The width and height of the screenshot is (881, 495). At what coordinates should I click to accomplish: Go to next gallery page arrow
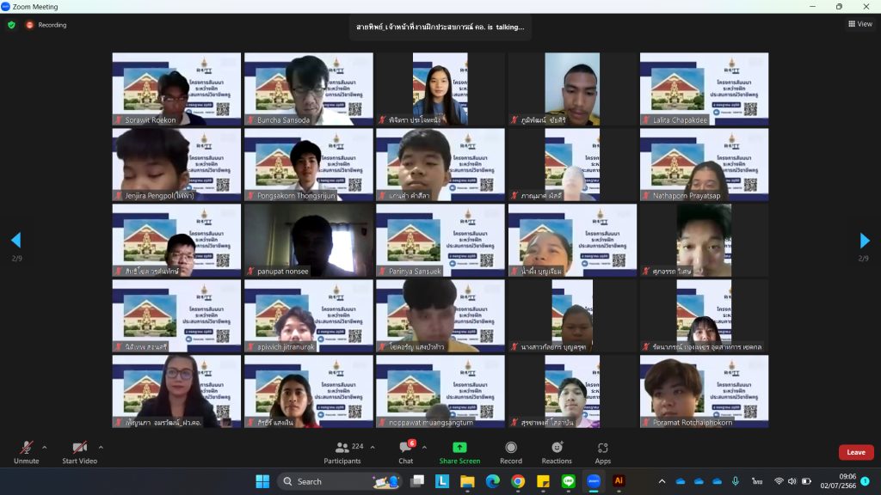tap(865, 241)
